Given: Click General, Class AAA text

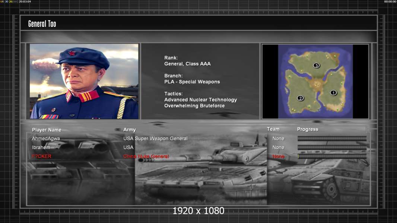Looking at the screenshot, I should click(187, 64).
